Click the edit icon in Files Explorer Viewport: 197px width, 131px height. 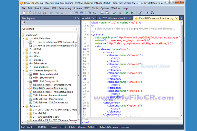24,23
